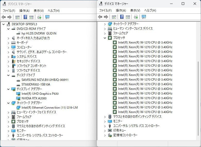Collapse ディスク ドライブ node
The width and height of the screenshot is (201, 147).
(x=8, y=75)
